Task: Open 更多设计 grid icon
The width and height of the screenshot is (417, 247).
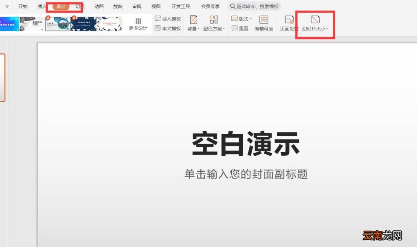Action: [x=138, y=21]
